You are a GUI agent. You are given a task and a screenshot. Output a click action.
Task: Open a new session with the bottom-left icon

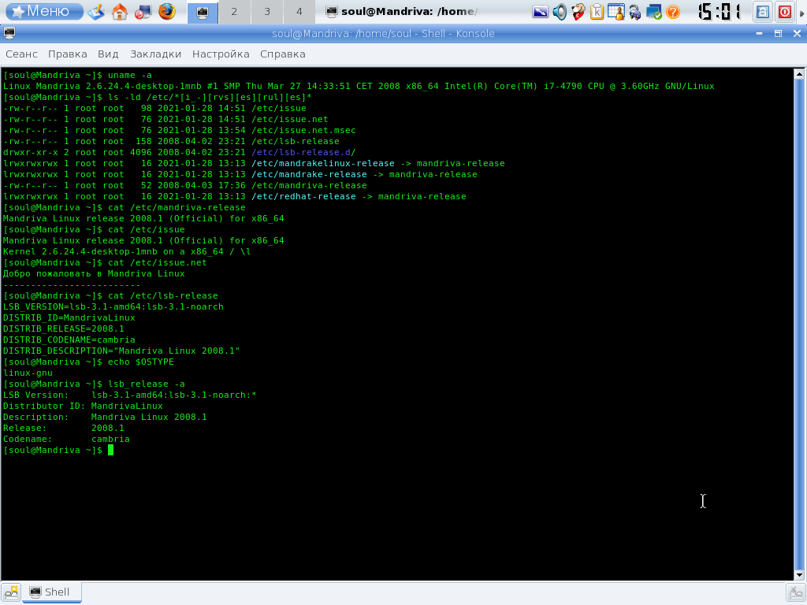point(11,592)
